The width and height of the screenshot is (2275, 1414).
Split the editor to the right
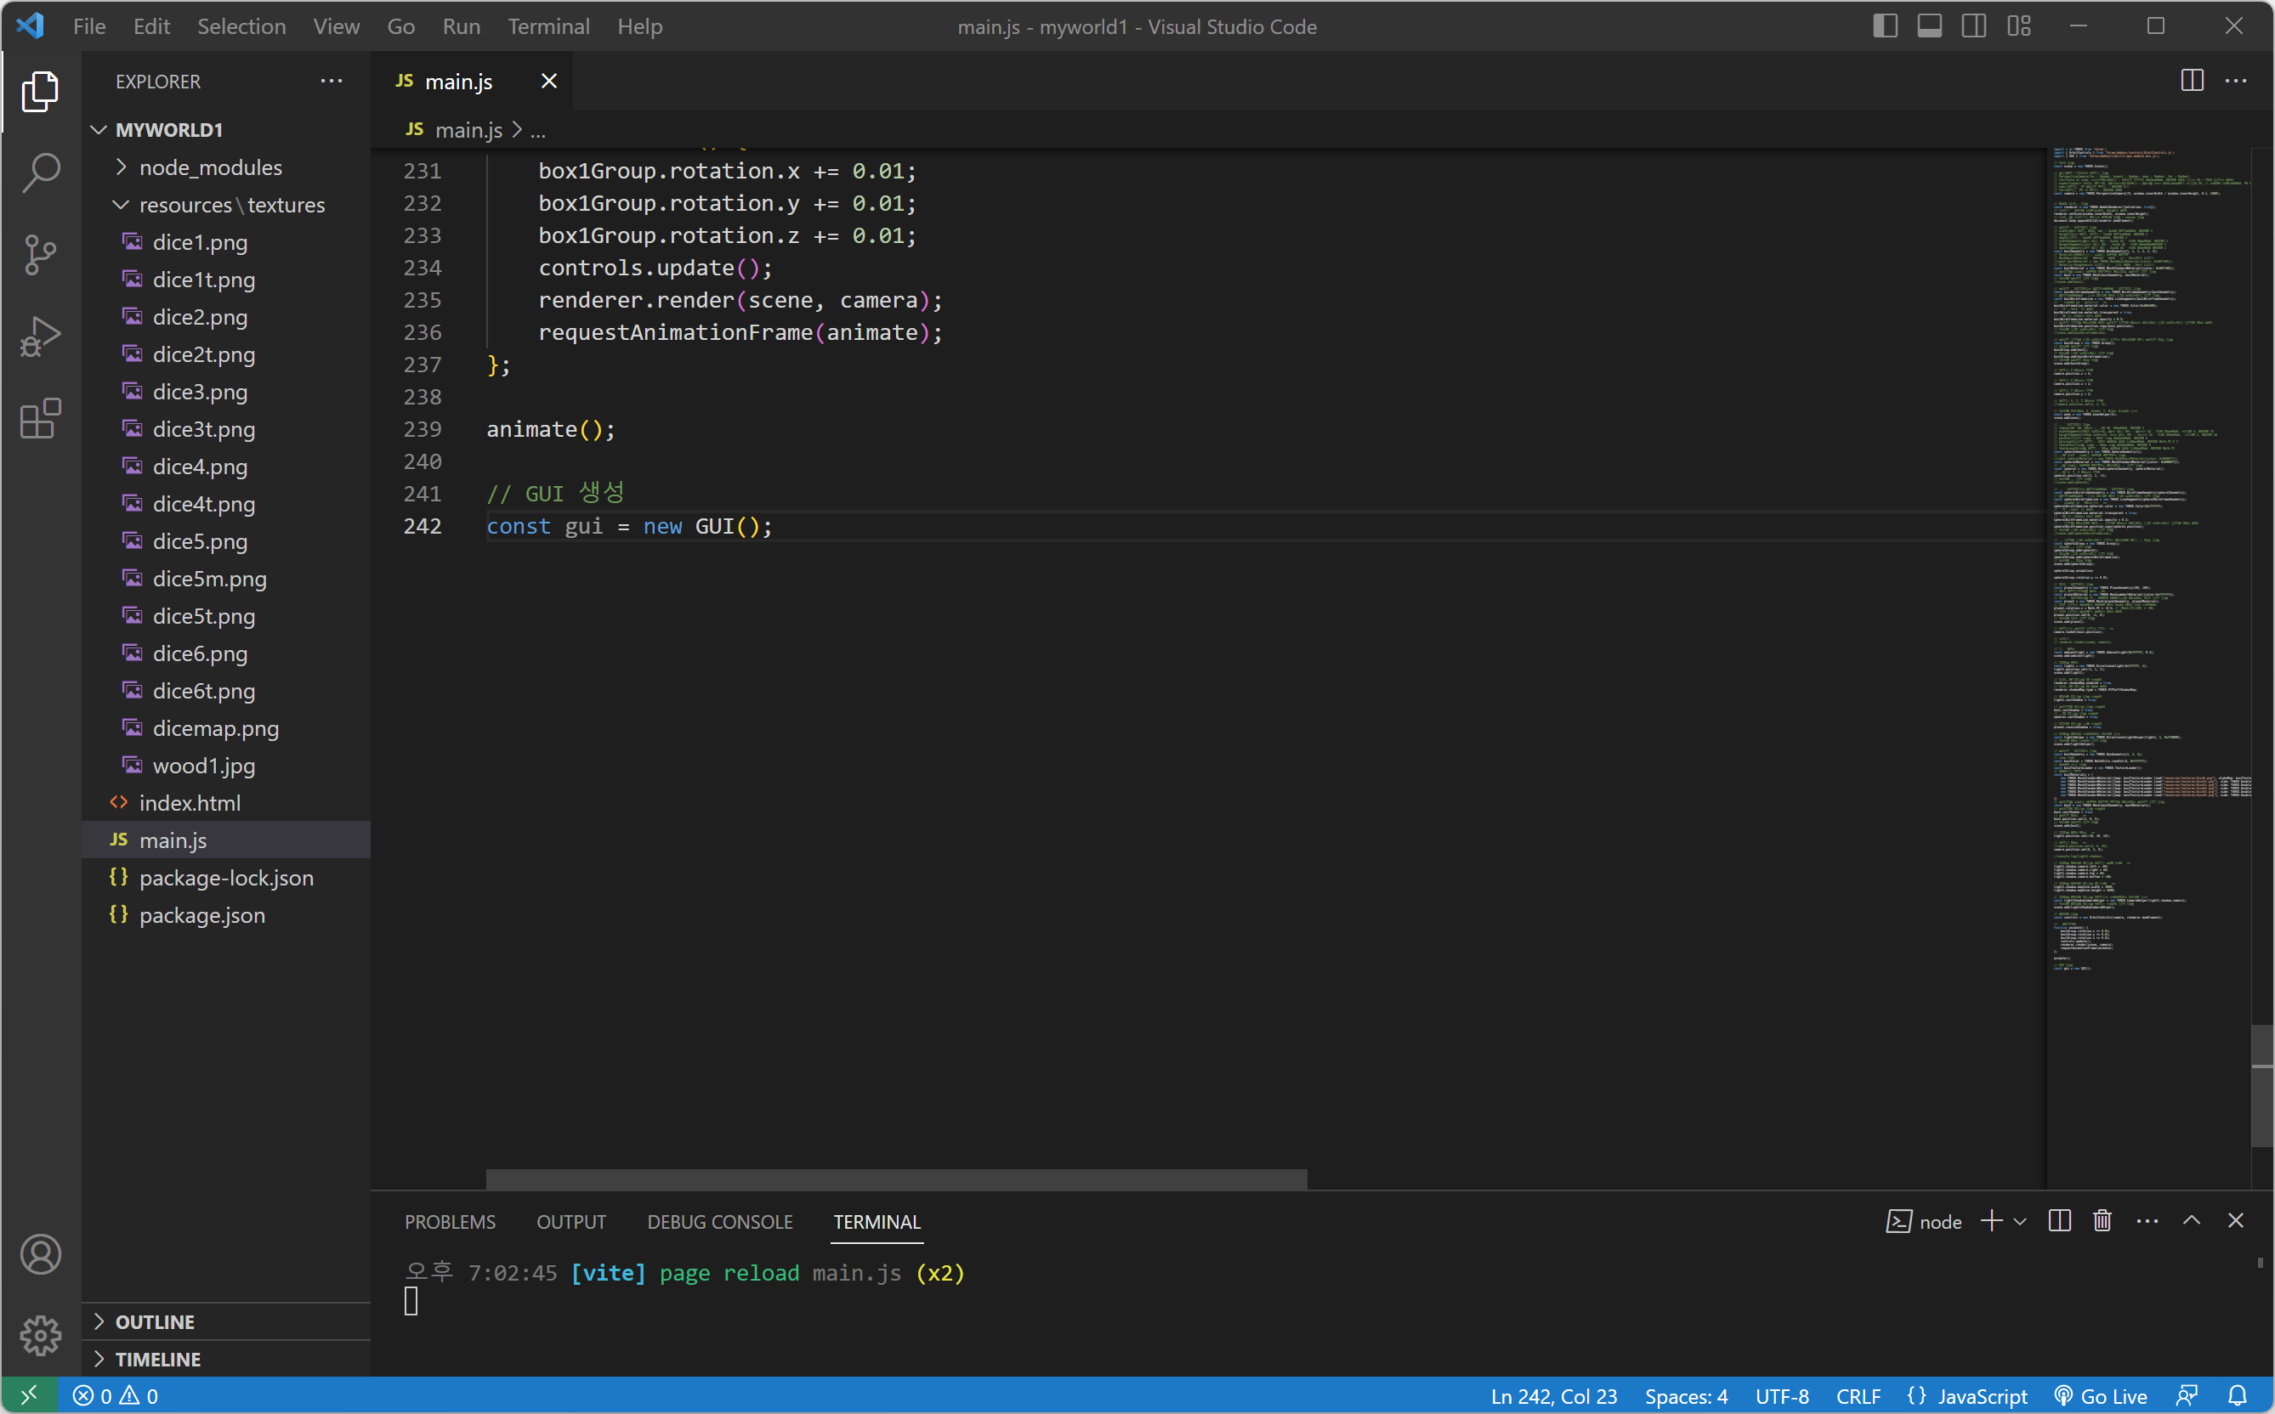[x=2192, y=82]
